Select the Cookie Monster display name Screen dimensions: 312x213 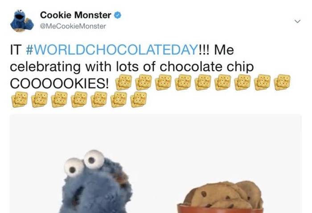click(x=76, y=15)
